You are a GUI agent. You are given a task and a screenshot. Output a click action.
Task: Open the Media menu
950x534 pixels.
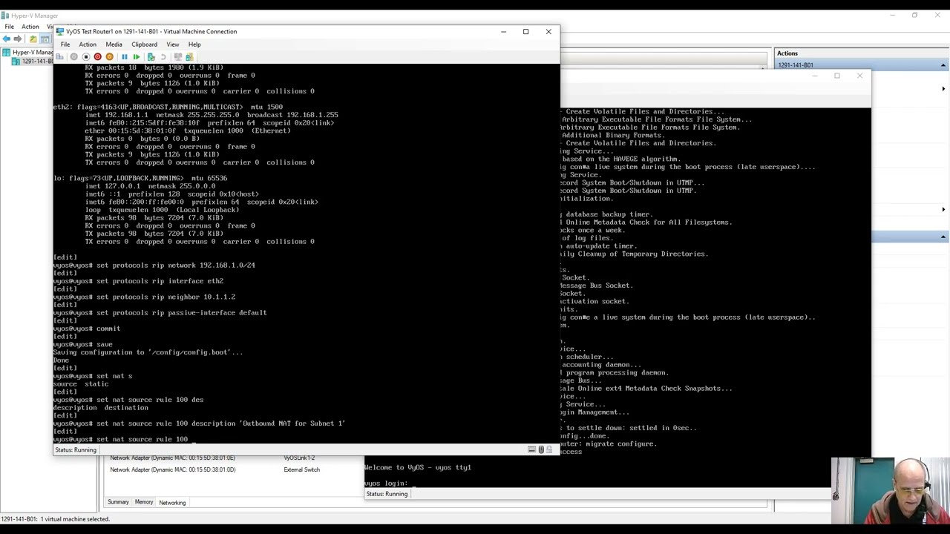[x=114, y=44]
